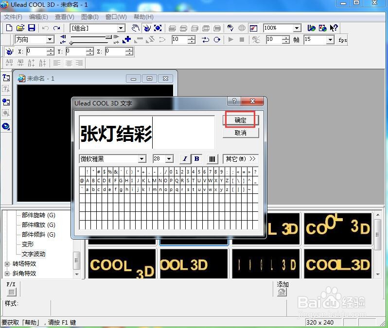This screenshot has width=388, height=328.
Task: Click edit graphics tool icon
Action: (x=6, y=113)
